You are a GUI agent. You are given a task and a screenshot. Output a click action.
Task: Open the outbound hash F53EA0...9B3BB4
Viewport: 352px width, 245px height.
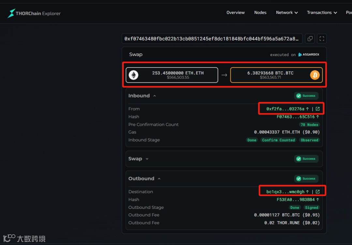[298, 199]
